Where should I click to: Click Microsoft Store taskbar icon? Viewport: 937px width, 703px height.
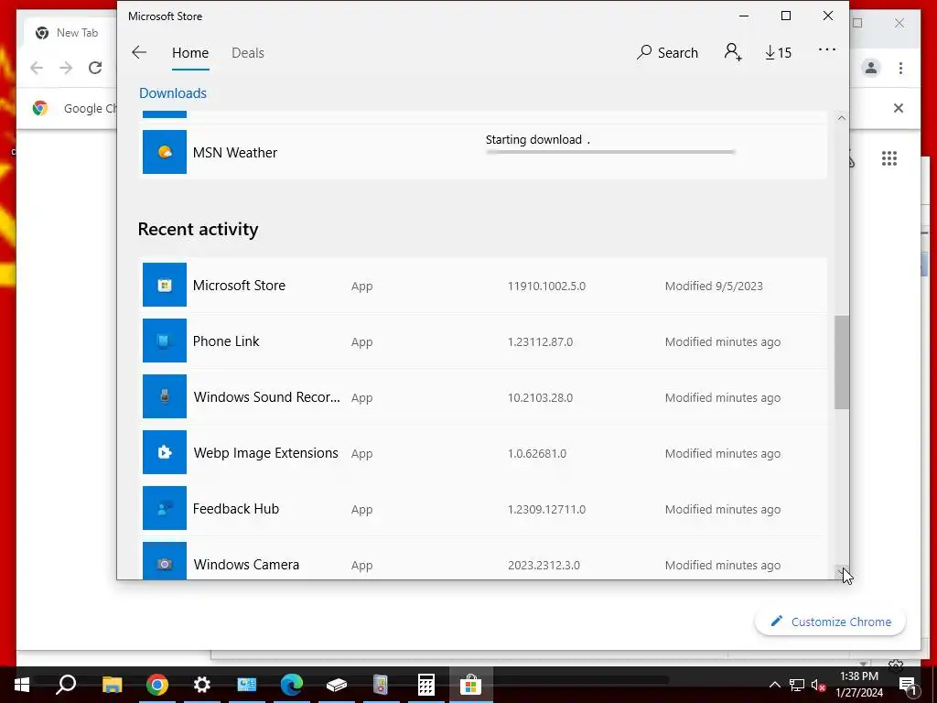point(471,685)
